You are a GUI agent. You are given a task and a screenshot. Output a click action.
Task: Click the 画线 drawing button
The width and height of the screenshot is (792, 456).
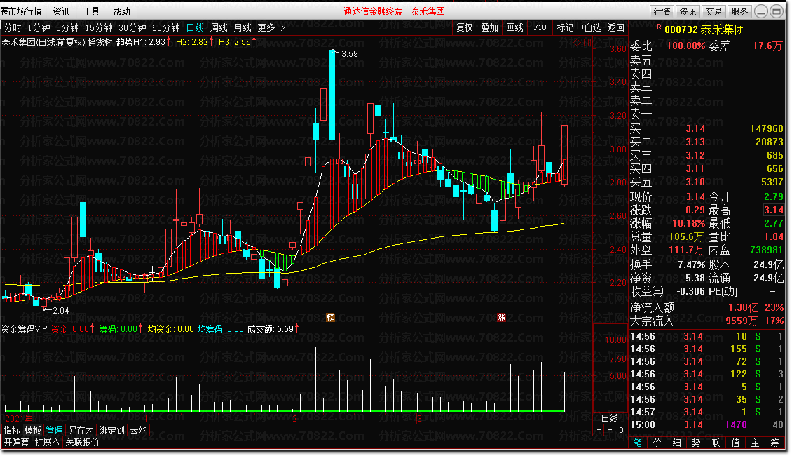point(514,28)
